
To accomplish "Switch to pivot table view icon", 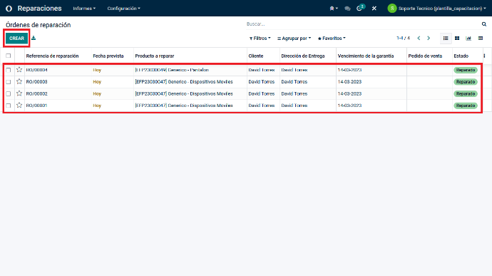I will pyautogui.click(x=481, y=39).
